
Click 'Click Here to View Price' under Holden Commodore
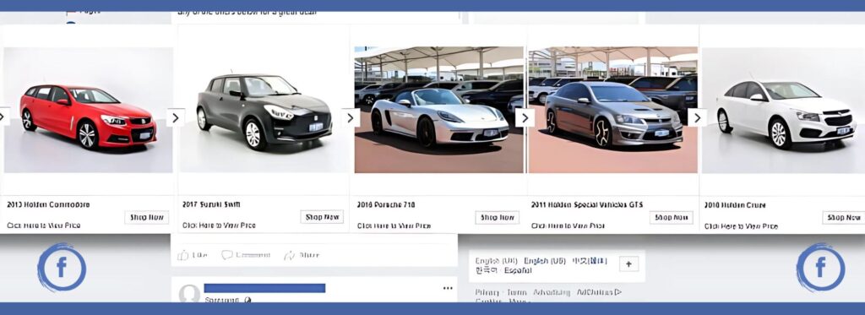(x=44, y=225)
